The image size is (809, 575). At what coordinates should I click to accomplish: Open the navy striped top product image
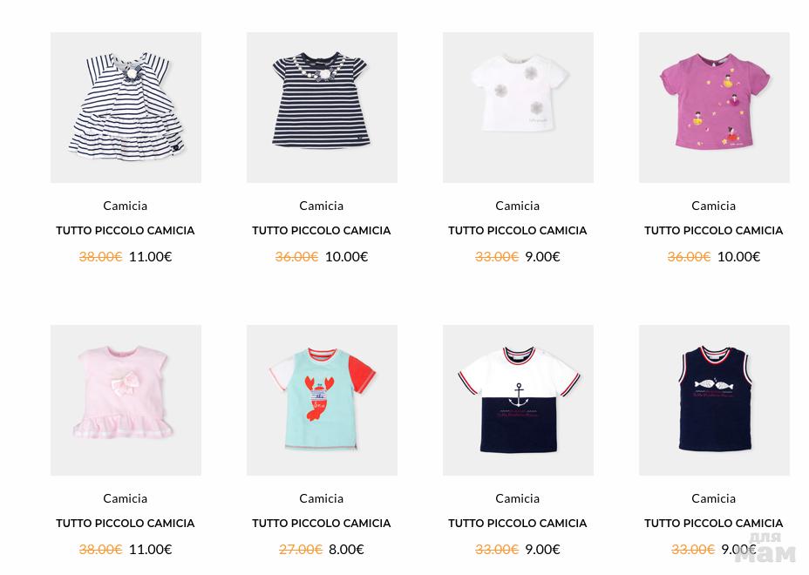[322, 107]
